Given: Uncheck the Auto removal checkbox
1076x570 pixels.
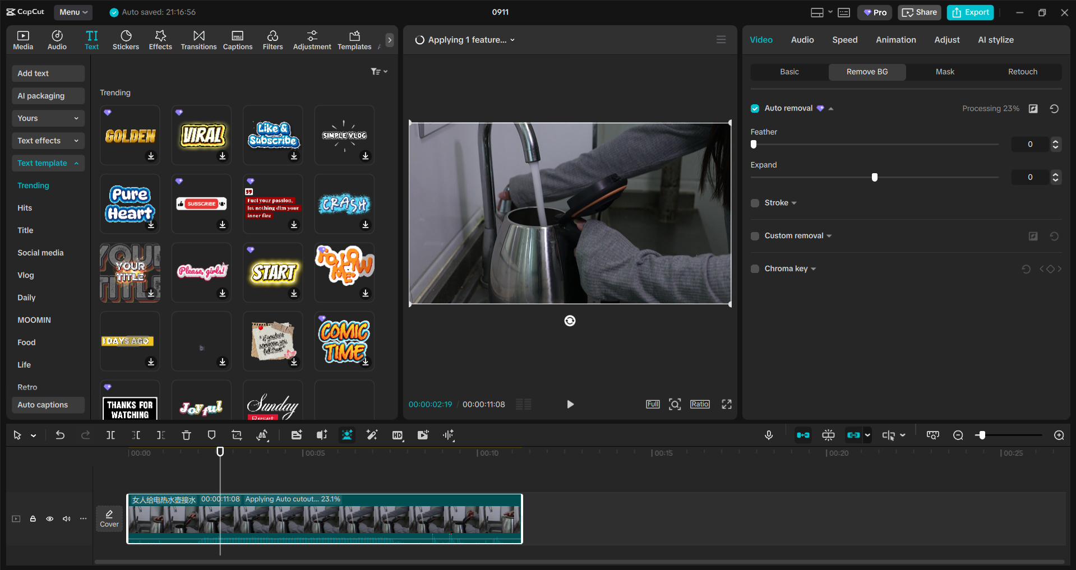Looking at the screenshot, I should [755, 109].
